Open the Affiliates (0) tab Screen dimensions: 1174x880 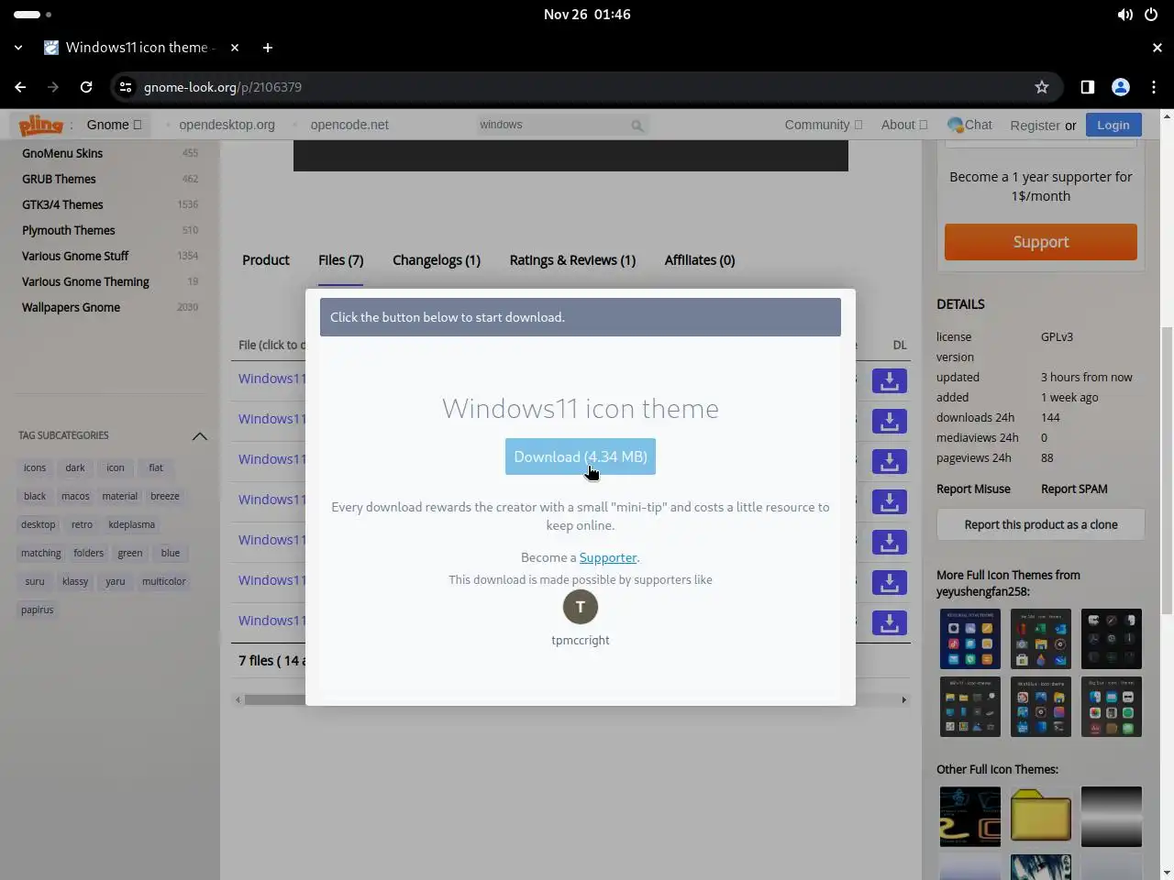[700, 260]
